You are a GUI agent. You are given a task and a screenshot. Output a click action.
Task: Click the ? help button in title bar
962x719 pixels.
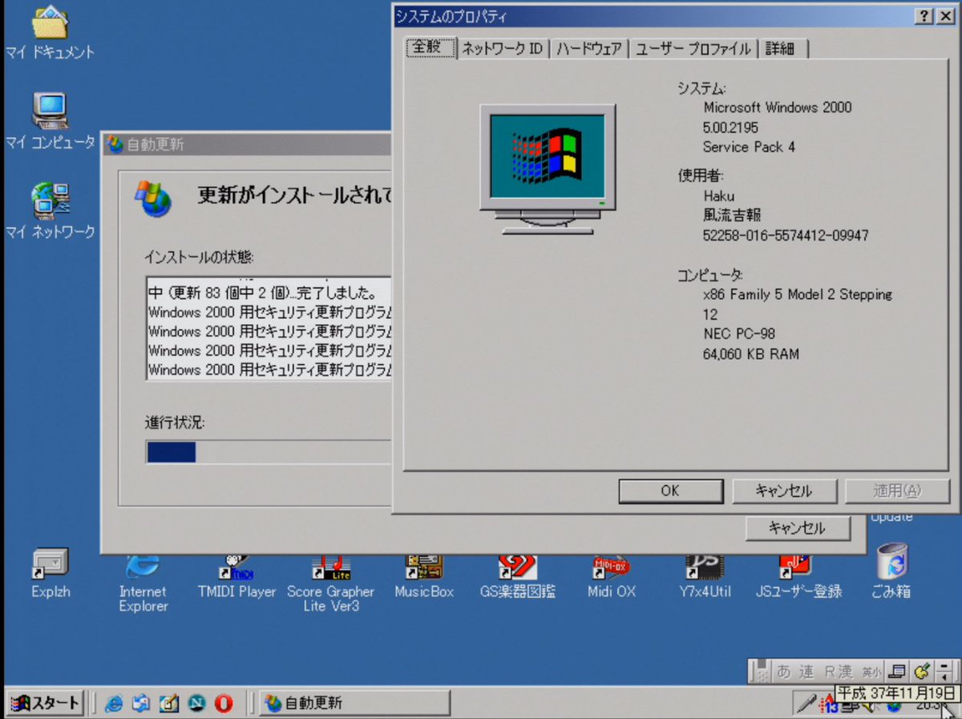point(923,17)
